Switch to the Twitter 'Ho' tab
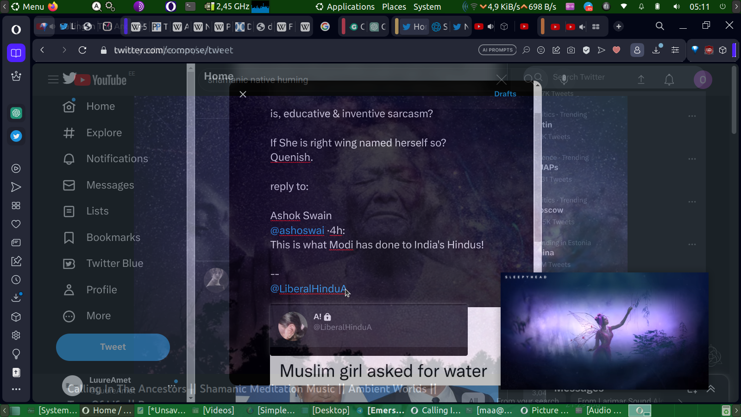The width and height of the screenshot is (741, 417). pos(414,26)
